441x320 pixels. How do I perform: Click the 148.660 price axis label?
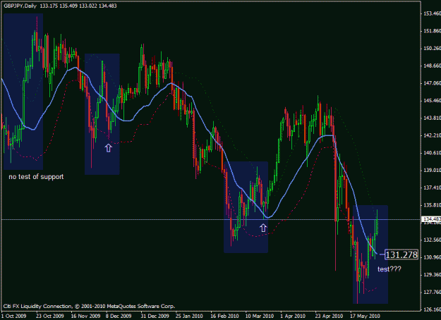click(x=432, y=66)
